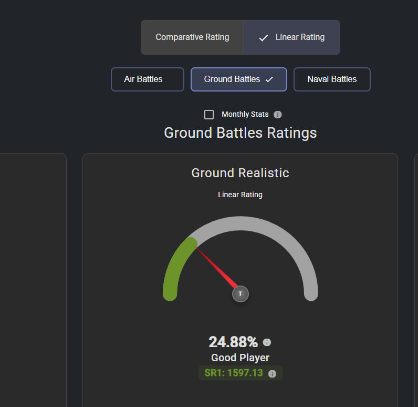
Task: Click the Monthly Stats label text
Action: (x=245, y=114)
